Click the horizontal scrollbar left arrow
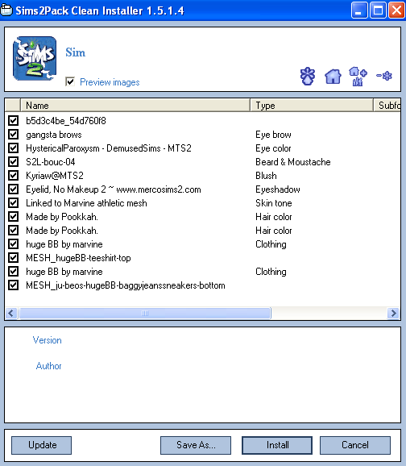 coord(11,313)
